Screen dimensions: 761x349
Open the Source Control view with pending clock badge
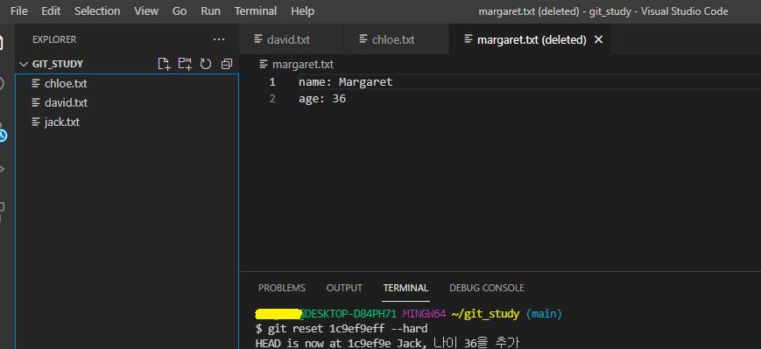(x=3, y=132)
